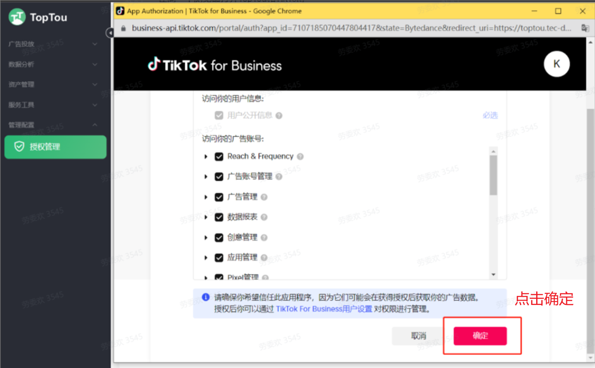Click the TopTou logo icon
This screenshot has height=368, width=595.
(x=17, y=17)
